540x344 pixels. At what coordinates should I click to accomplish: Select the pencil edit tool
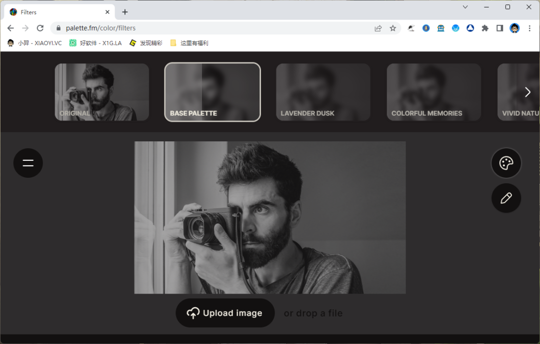pyautogui.click(x=506, y=198)
